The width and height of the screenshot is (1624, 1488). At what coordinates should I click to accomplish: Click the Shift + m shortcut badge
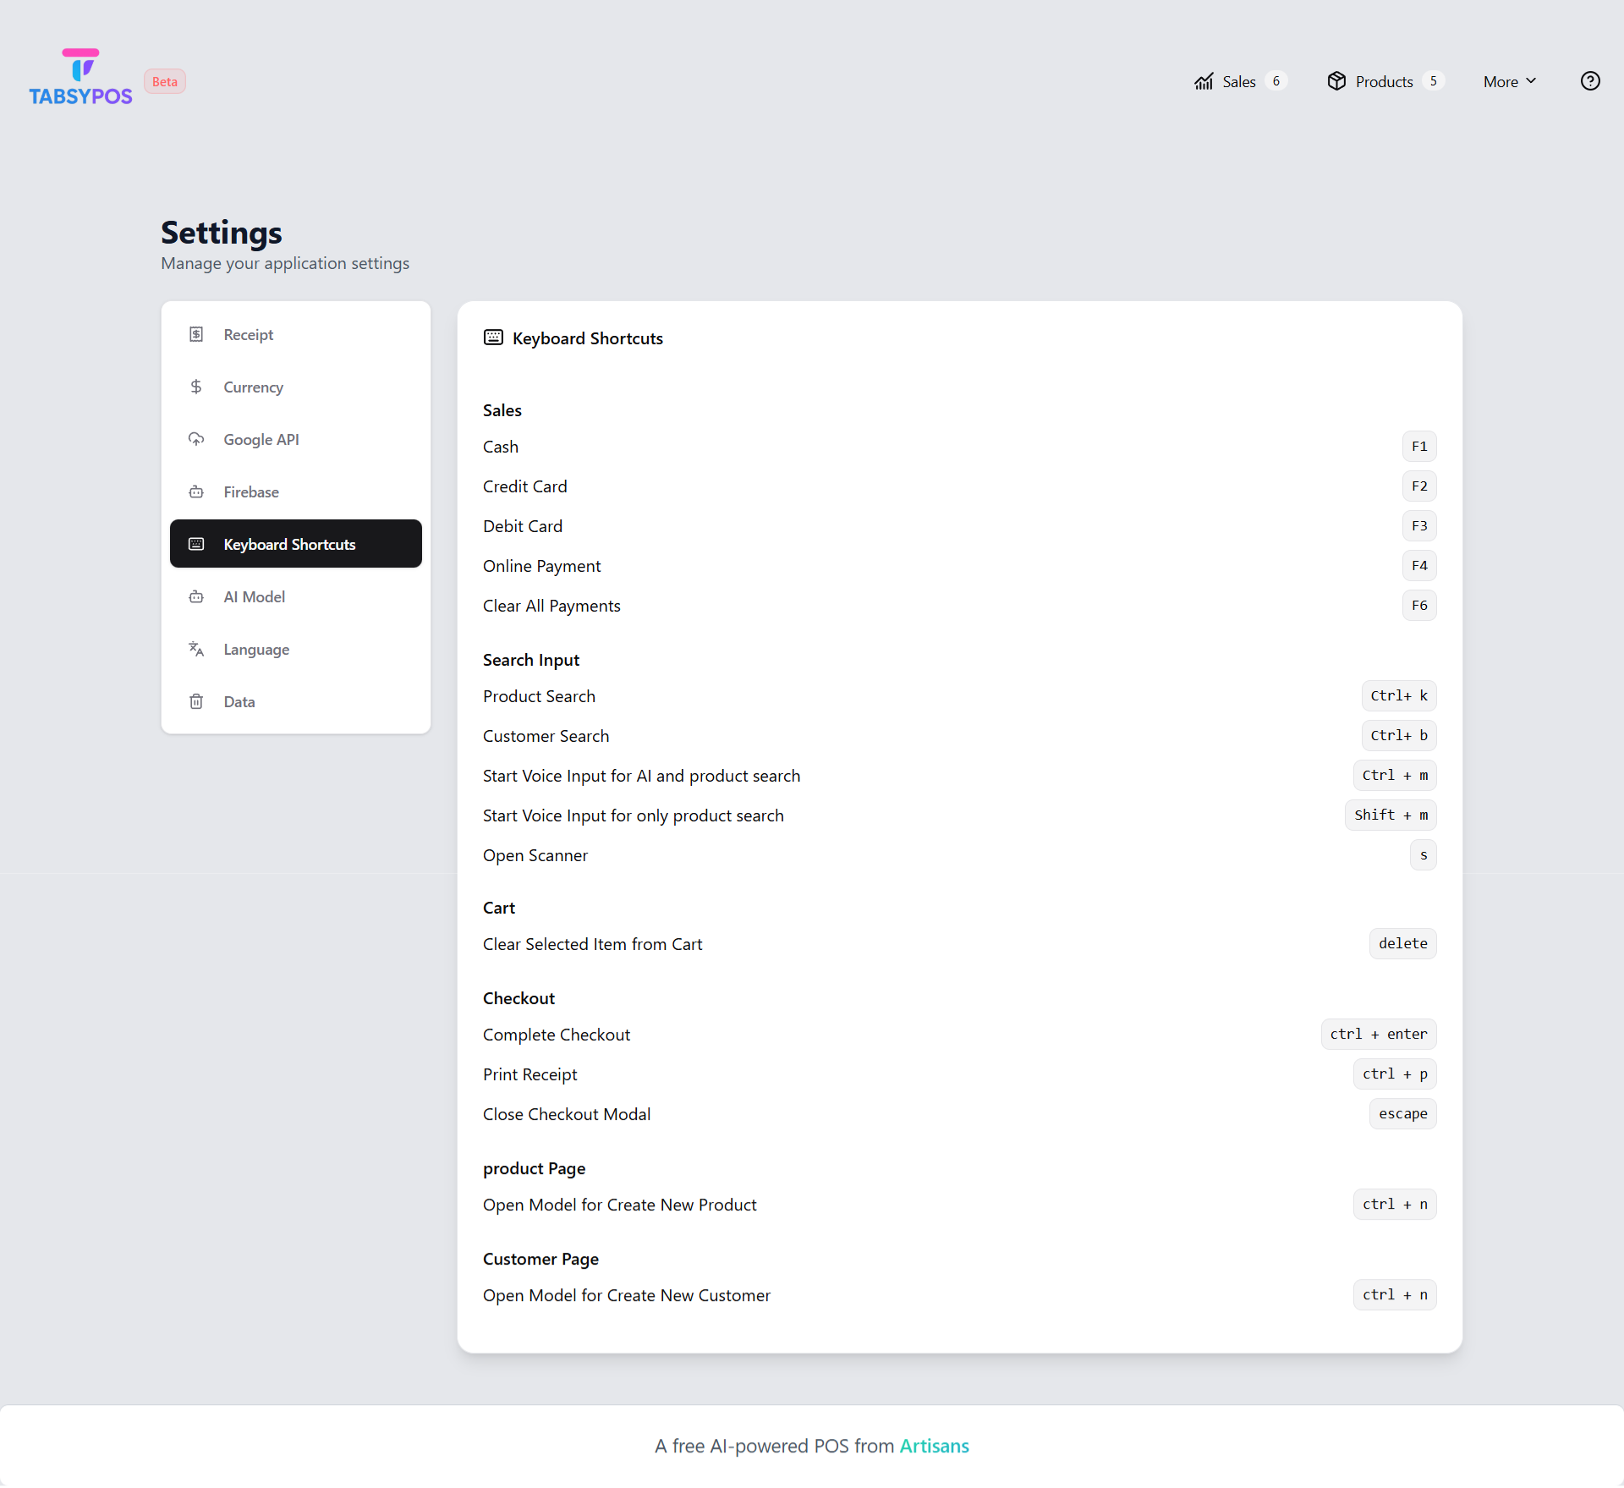pyautogui.click(x=1391, y=815)
